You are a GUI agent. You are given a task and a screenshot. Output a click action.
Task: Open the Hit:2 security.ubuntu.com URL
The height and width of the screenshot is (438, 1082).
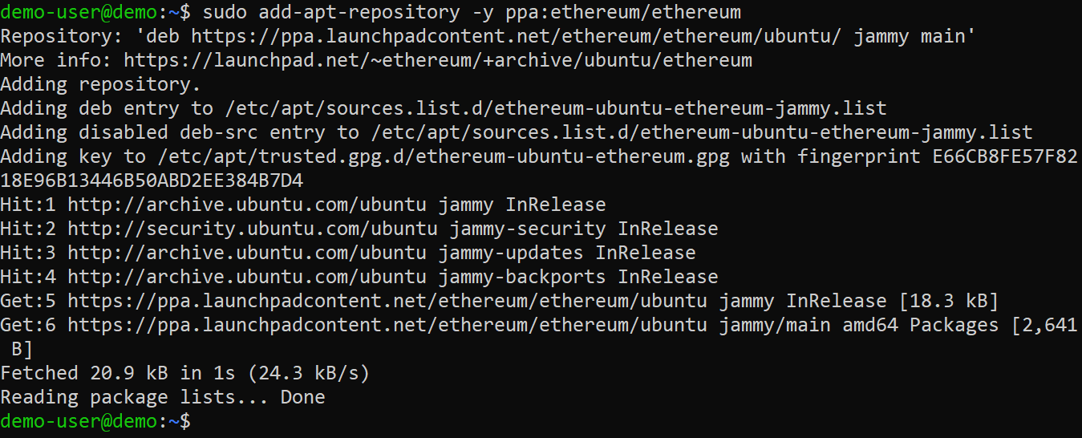click(253, 229)
